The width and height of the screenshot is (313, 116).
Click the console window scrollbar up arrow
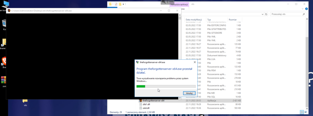[180, 15]
